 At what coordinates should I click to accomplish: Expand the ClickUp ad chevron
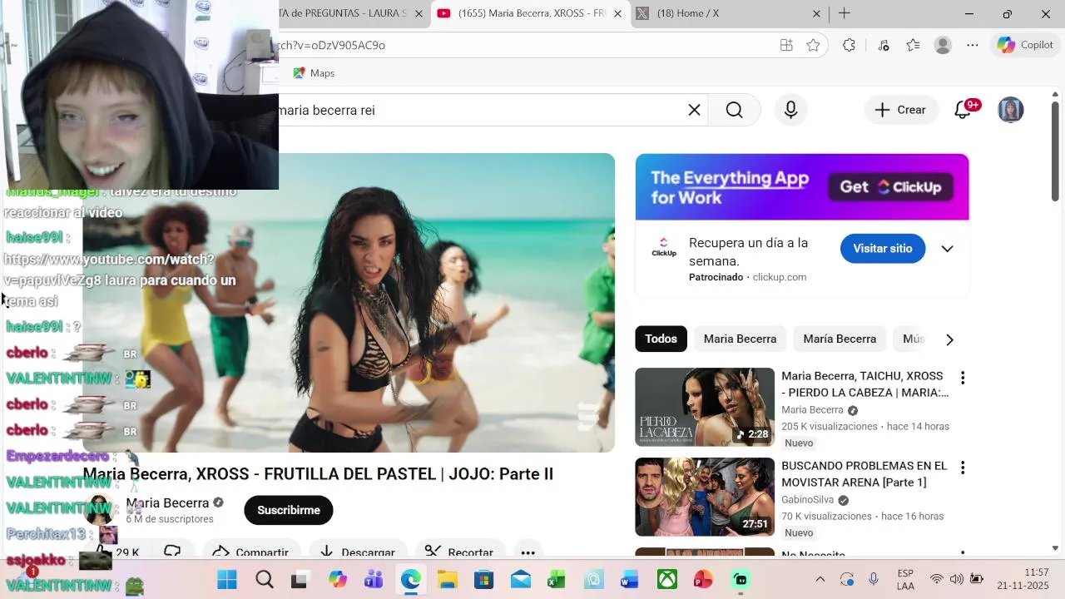(947, 249)
